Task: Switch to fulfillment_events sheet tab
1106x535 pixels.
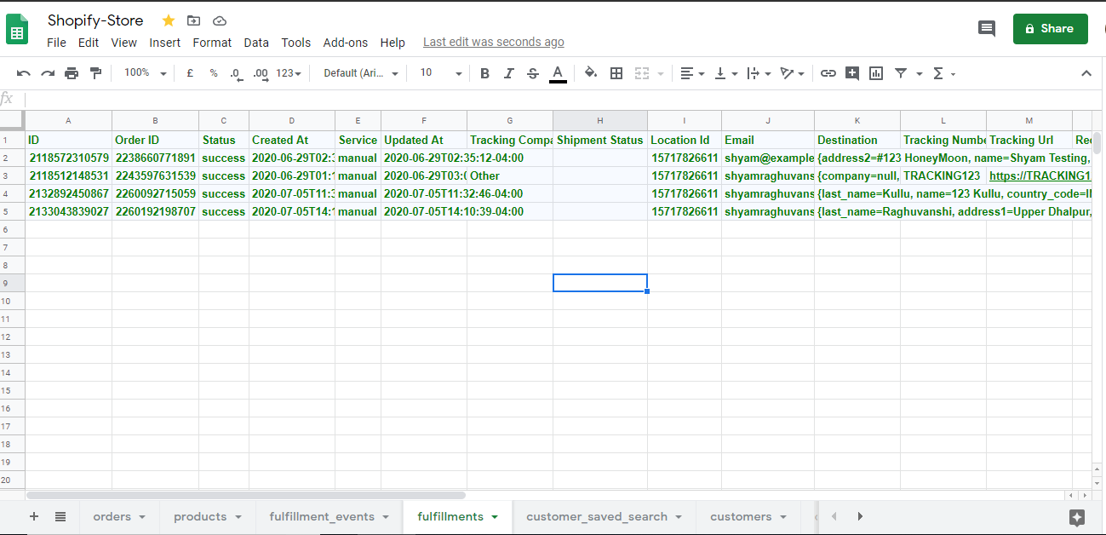Action: (x=330, y=516)
